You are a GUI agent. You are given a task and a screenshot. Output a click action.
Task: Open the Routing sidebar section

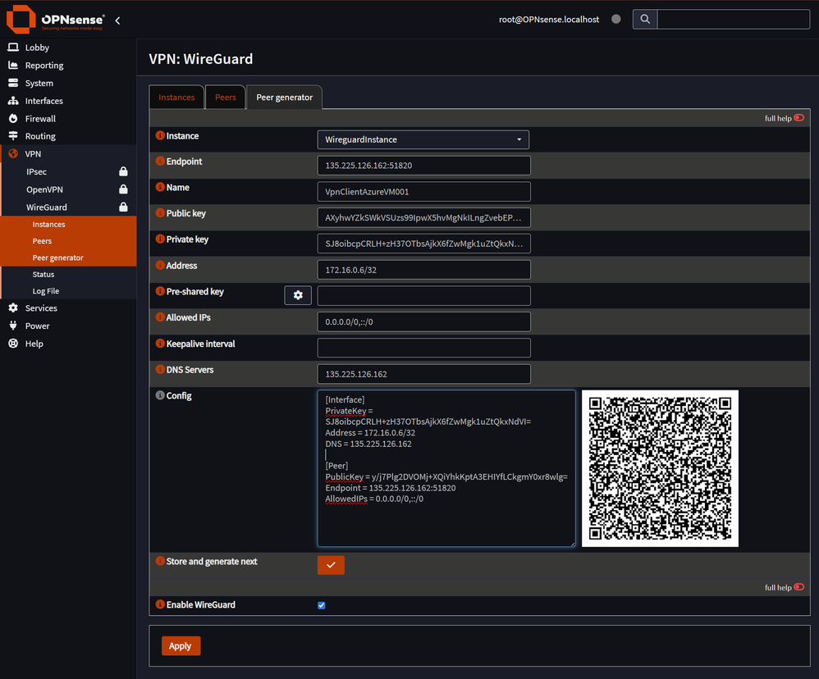click(39, 135)
